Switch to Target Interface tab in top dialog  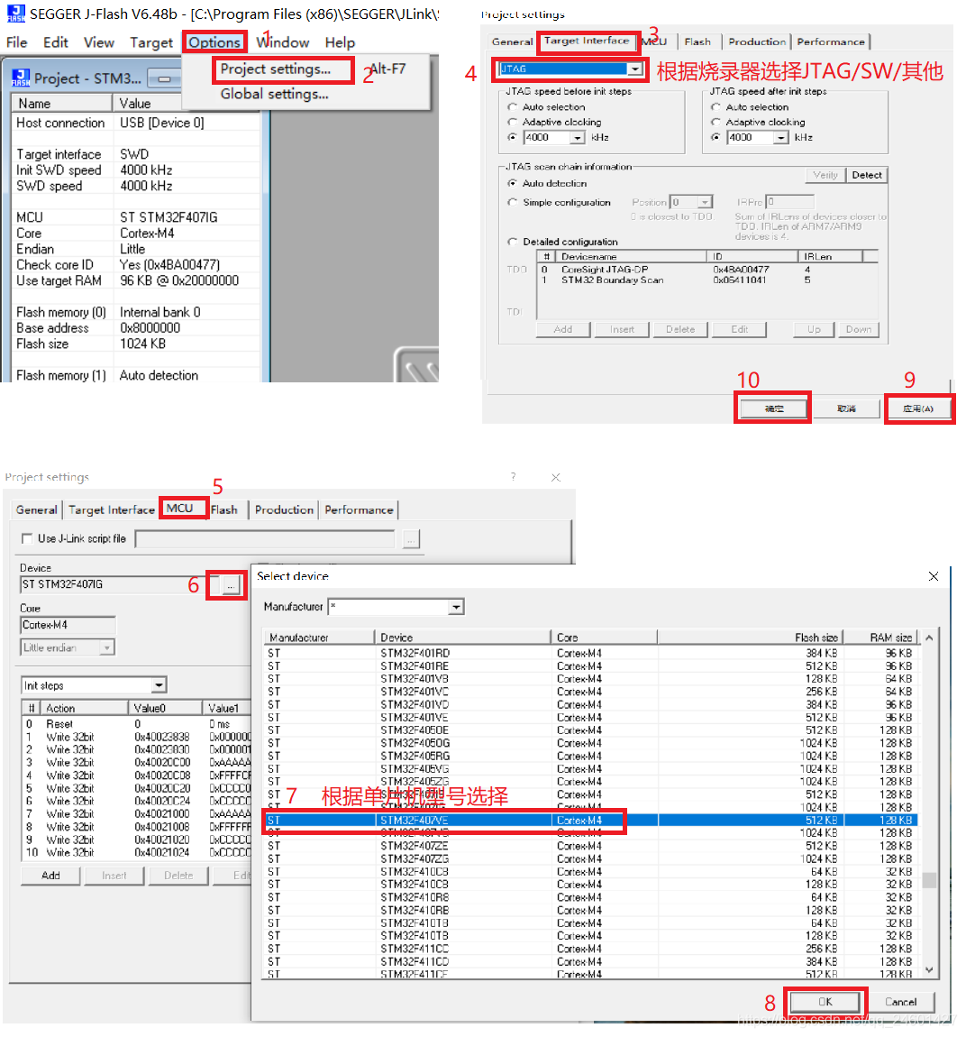tap(587, 41)
